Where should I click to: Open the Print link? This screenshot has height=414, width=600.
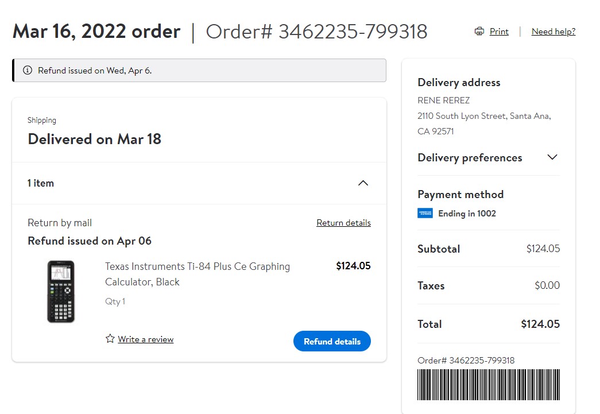[x=499, y=32]
